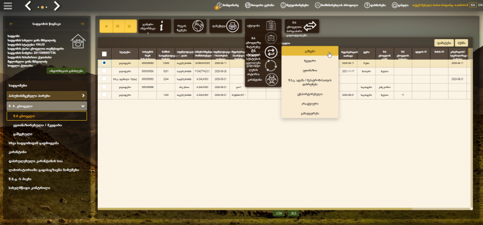Click the top bar back chevron
483x225 pixels.
[28, 5]
